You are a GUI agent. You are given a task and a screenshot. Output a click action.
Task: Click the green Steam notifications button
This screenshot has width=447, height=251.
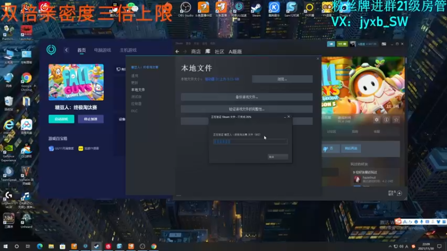pos(342,44)
